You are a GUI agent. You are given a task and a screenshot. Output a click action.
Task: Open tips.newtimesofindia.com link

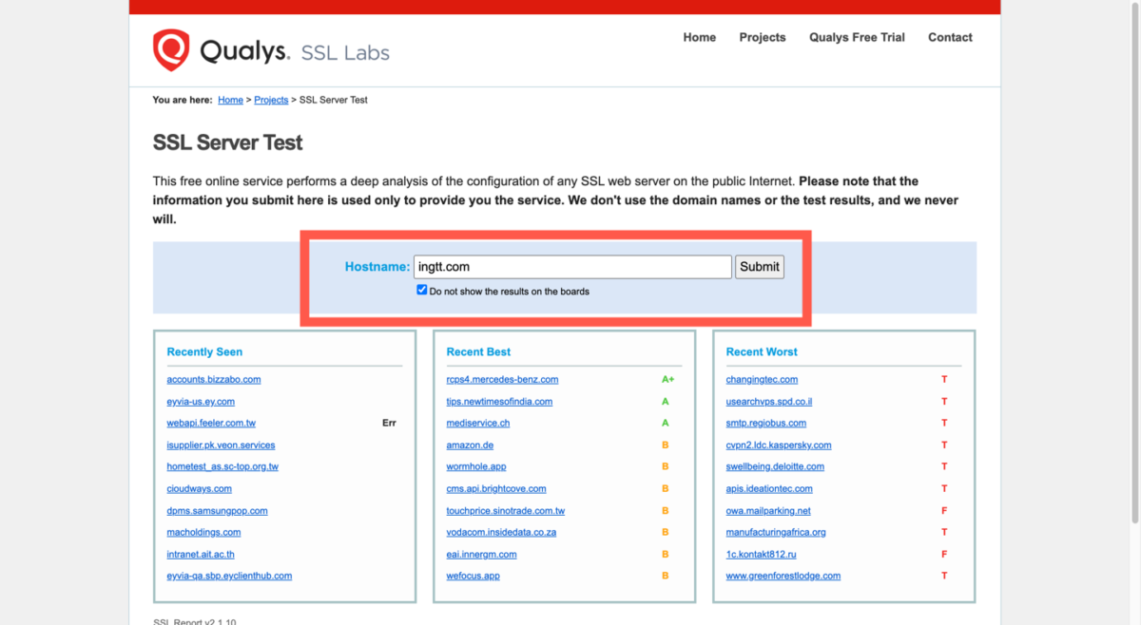tap(499, 401)
